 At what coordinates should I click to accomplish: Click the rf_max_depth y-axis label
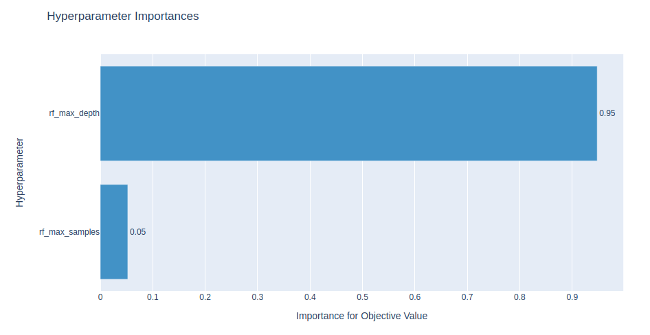(74, 113)
